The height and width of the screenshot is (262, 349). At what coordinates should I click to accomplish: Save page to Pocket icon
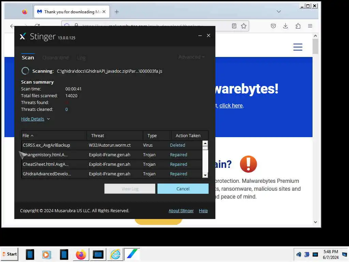273,26
